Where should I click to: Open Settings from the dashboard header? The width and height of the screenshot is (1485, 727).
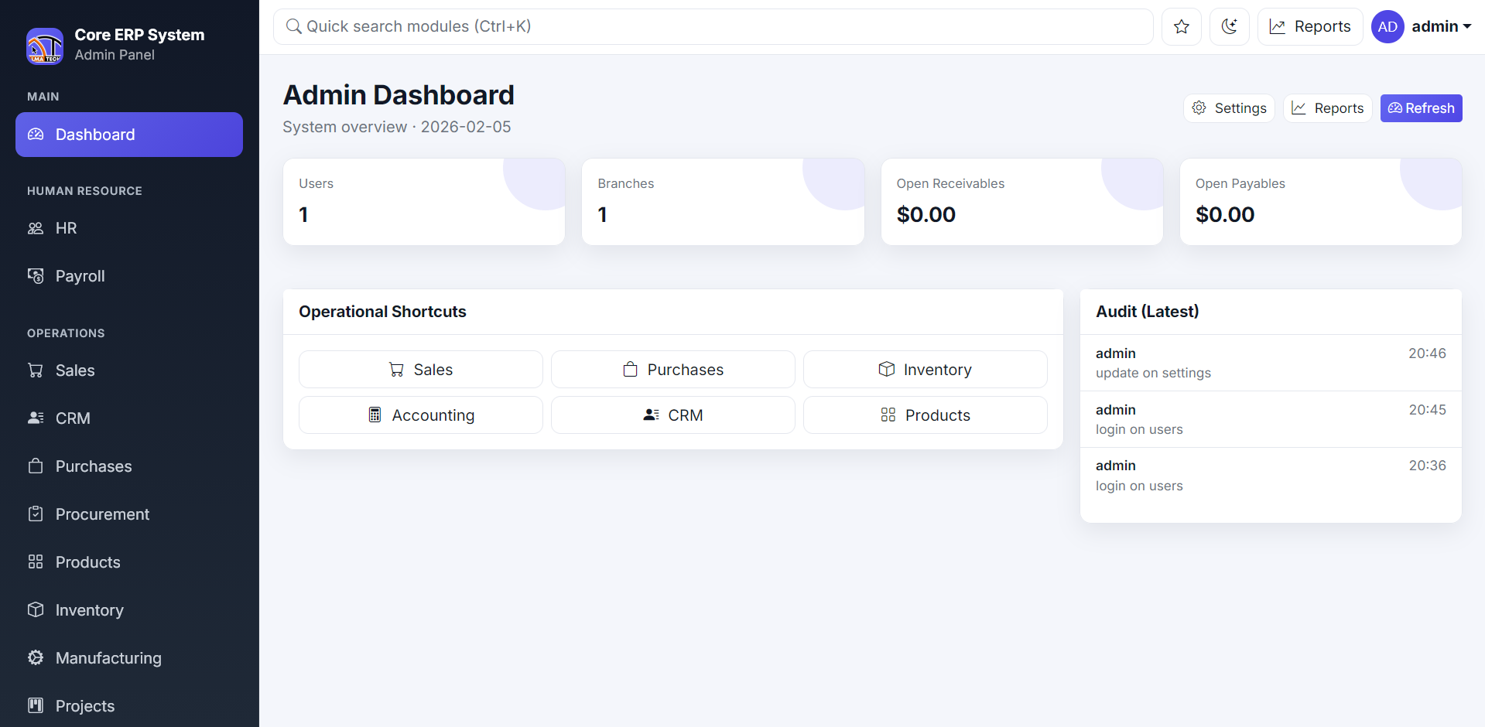(1229, 108)
